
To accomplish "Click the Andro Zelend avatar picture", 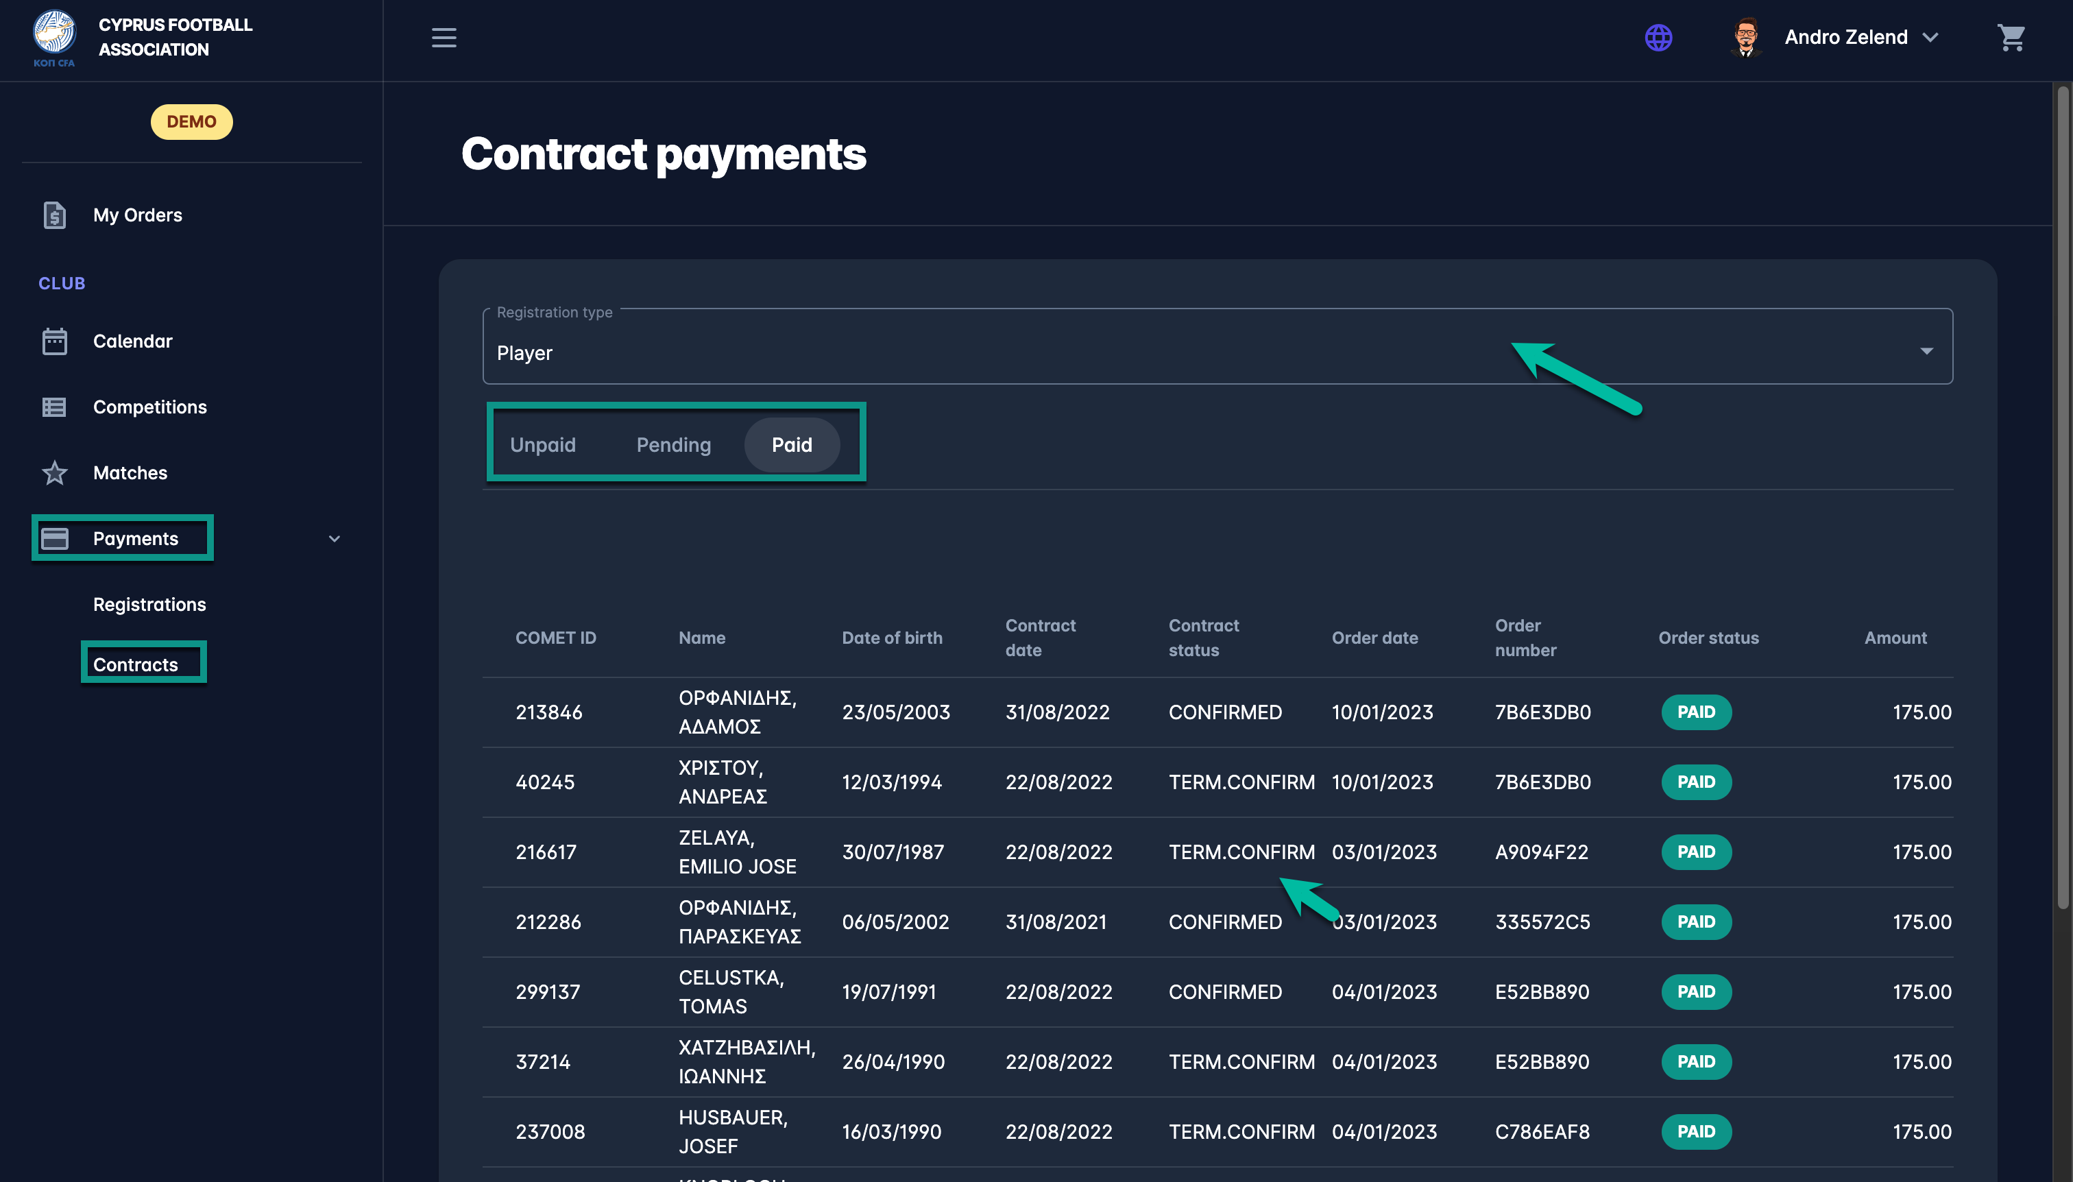I will click(1746, 37).
